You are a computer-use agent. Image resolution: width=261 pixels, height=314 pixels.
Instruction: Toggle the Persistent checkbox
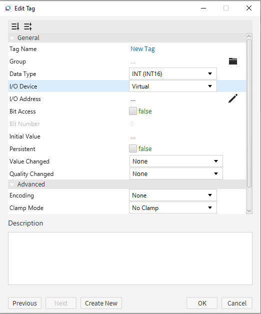(x=133, y=148)
